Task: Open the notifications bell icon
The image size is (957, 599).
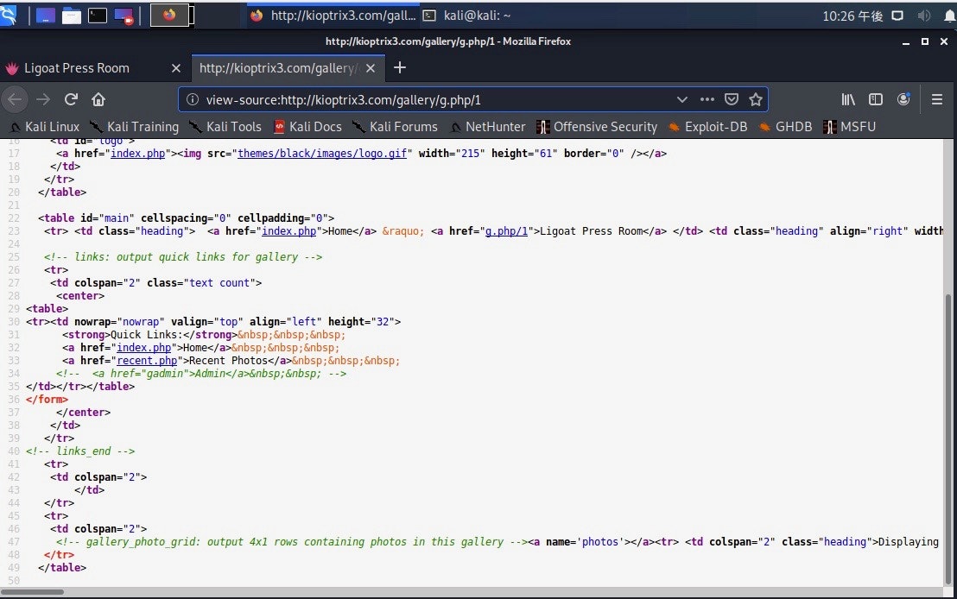Action: [950, 16]
